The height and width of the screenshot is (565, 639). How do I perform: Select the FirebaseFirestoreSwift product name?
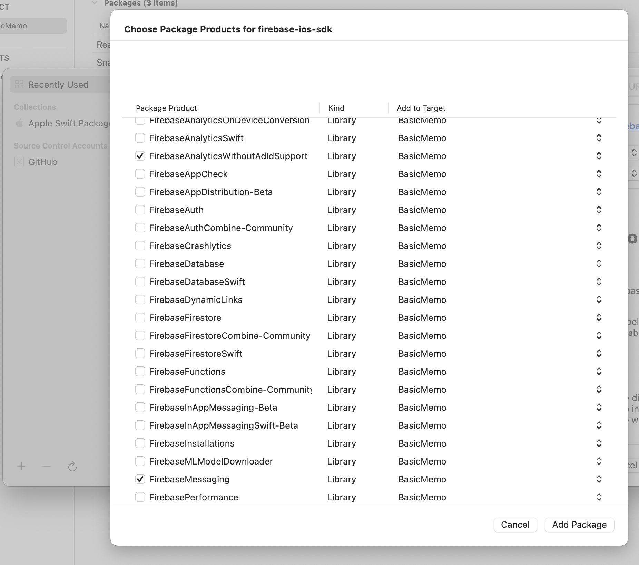[x=196, y=354]
